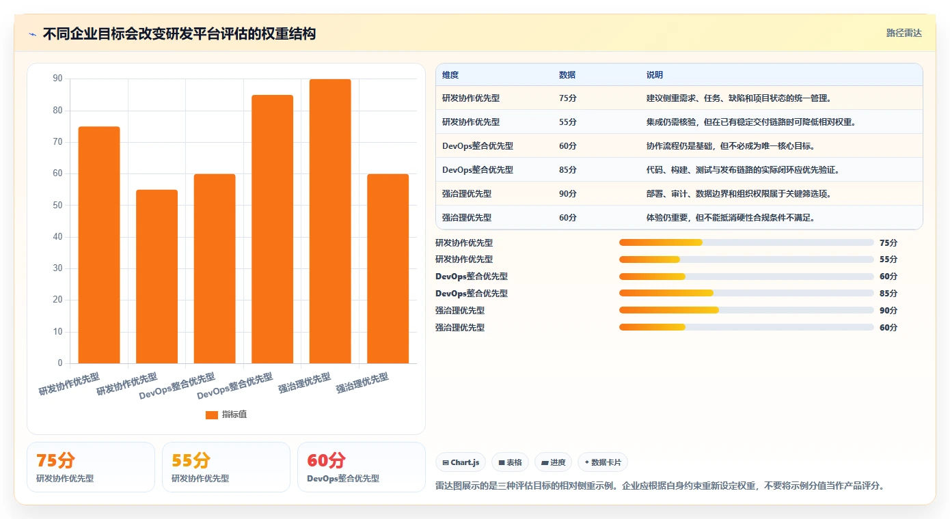Screen dimensions: 950x519
Task: Click the tallest chart bar at 90
Action: (330, 221)
